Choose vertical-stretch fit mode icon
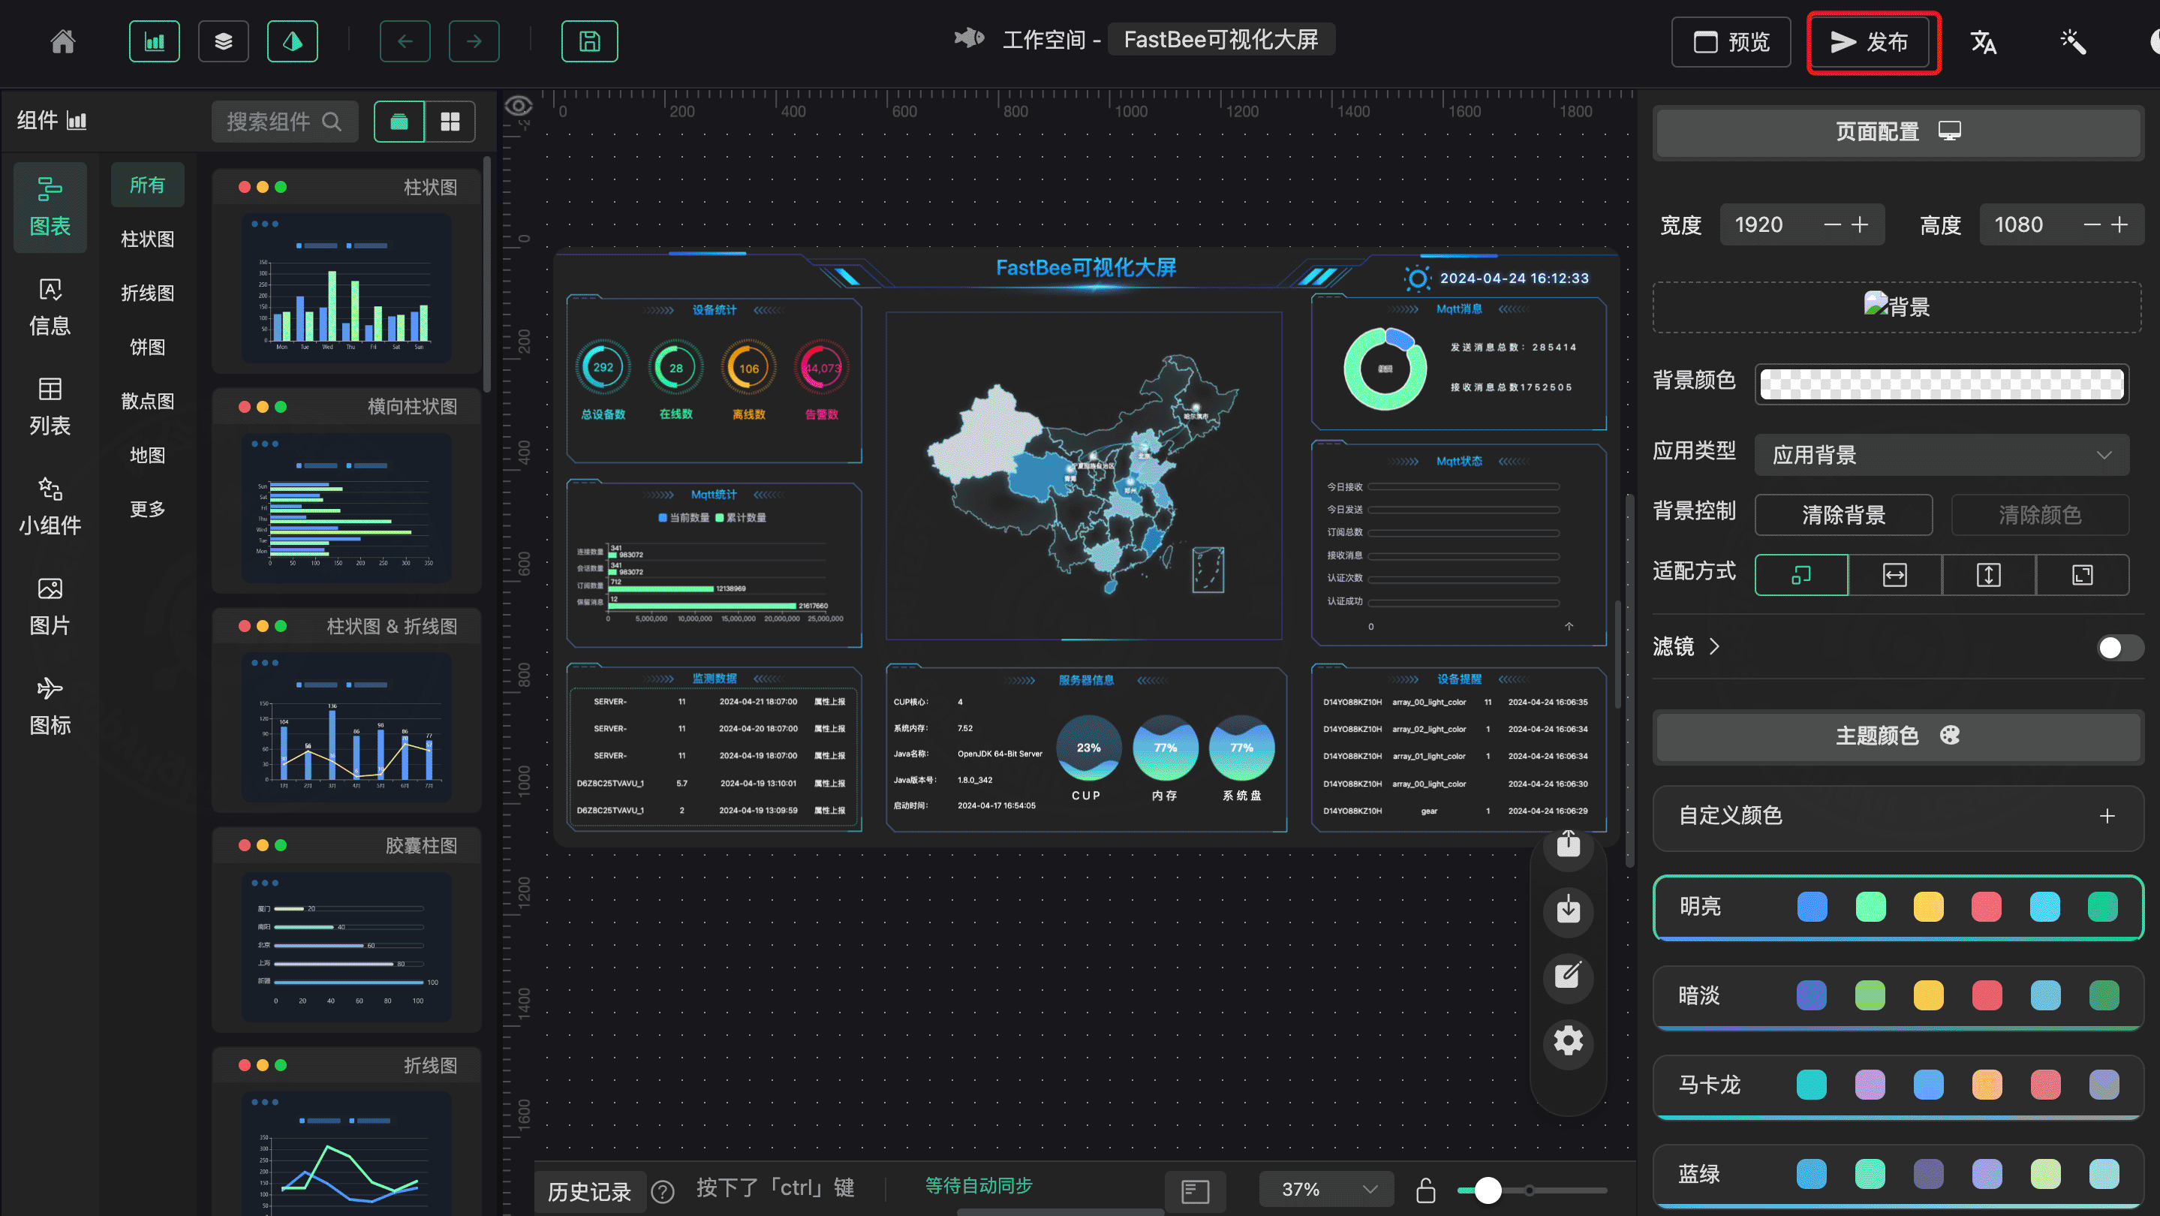Screen dimensions: 2160x1216 click(x=1989, y=574)
